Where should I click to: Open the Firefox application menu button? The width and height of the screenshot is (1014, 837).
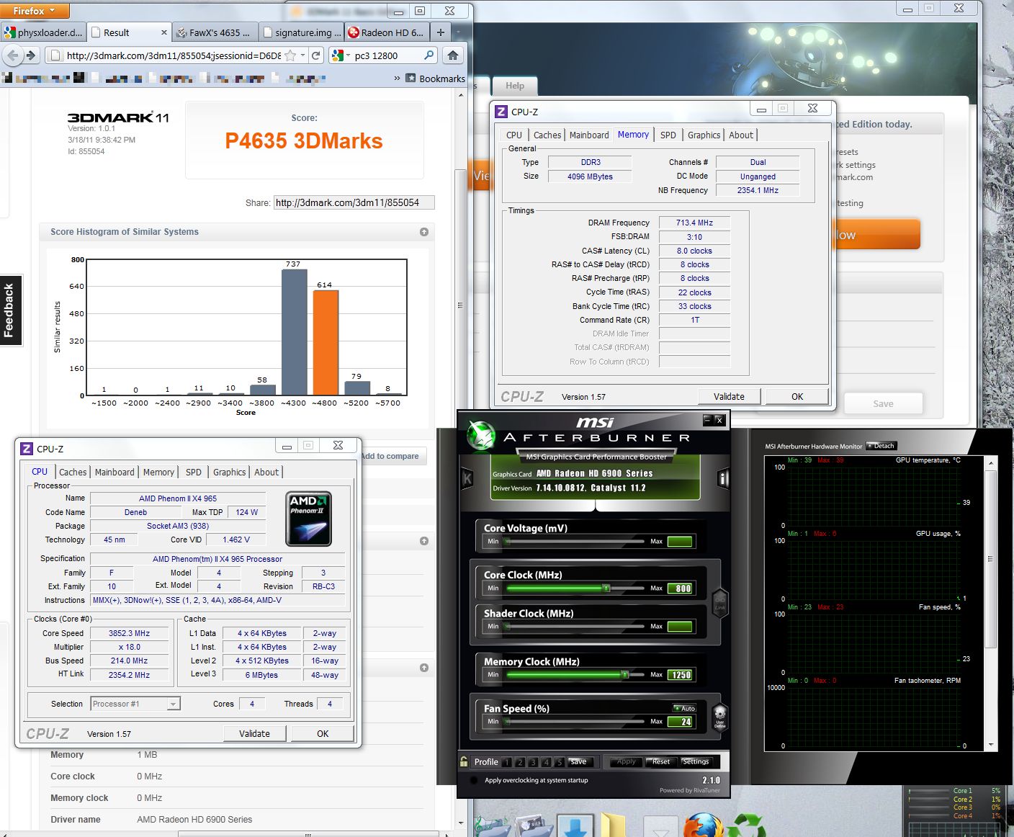click(x=35, y=11)
